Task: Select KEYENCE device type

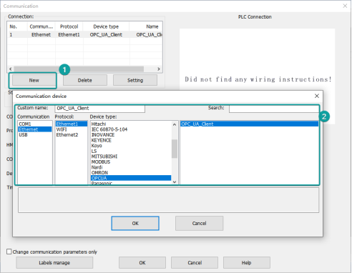Action: coord(131,140)
